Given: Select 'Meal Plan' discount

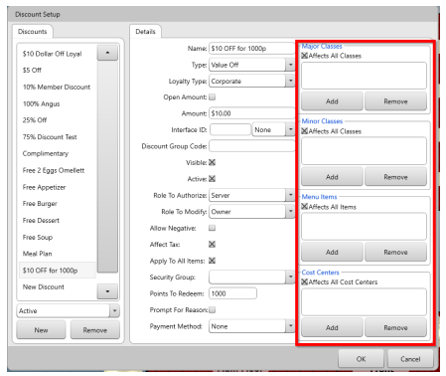Looking at the screenshot, I should coord(57,254).
